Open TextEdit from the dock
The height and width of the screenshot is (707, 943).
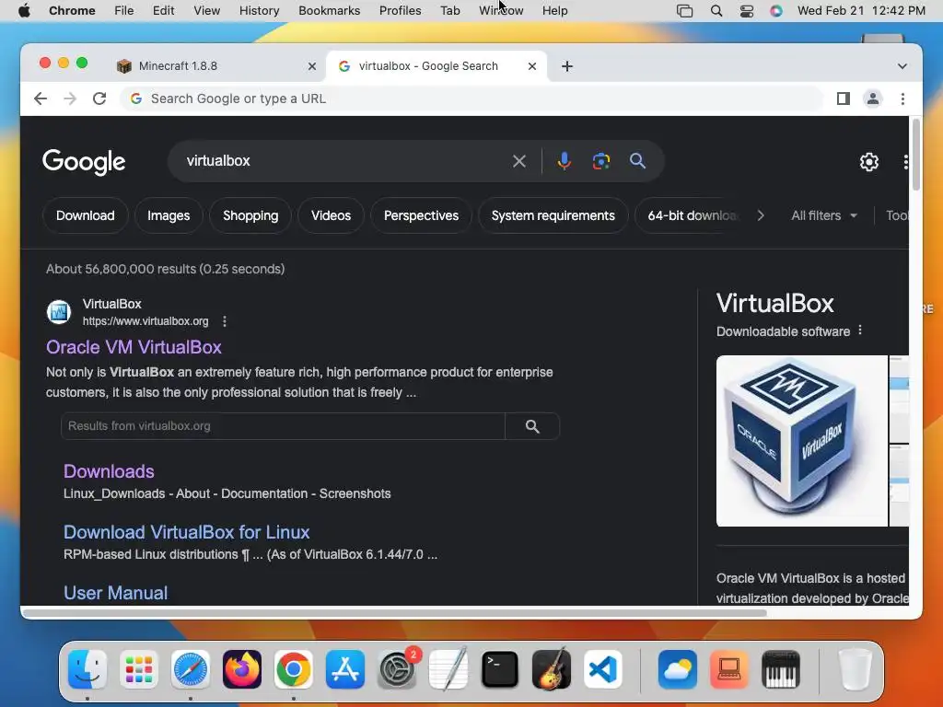(448, 669)
